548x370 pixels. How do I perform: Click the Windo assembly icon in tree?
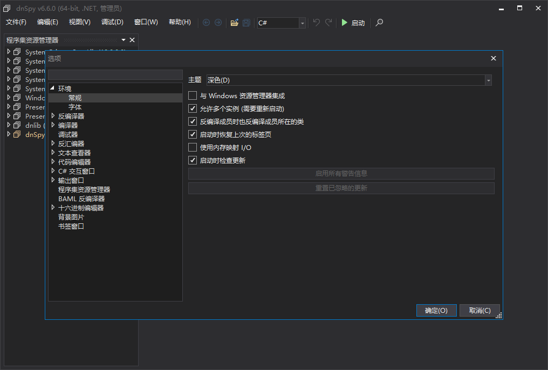(17, 98)
